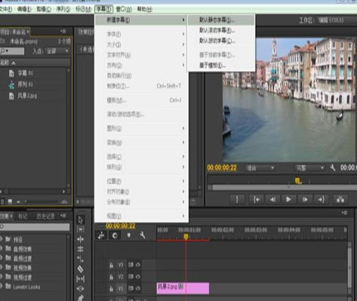Step forward one frame

[305, 200]
